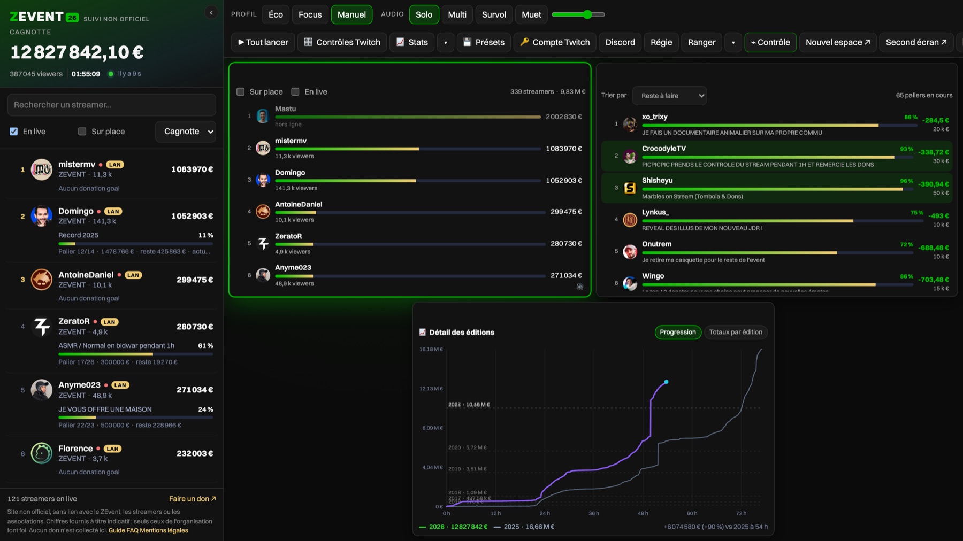Click the green live status dot in the header

coord(111,74)
